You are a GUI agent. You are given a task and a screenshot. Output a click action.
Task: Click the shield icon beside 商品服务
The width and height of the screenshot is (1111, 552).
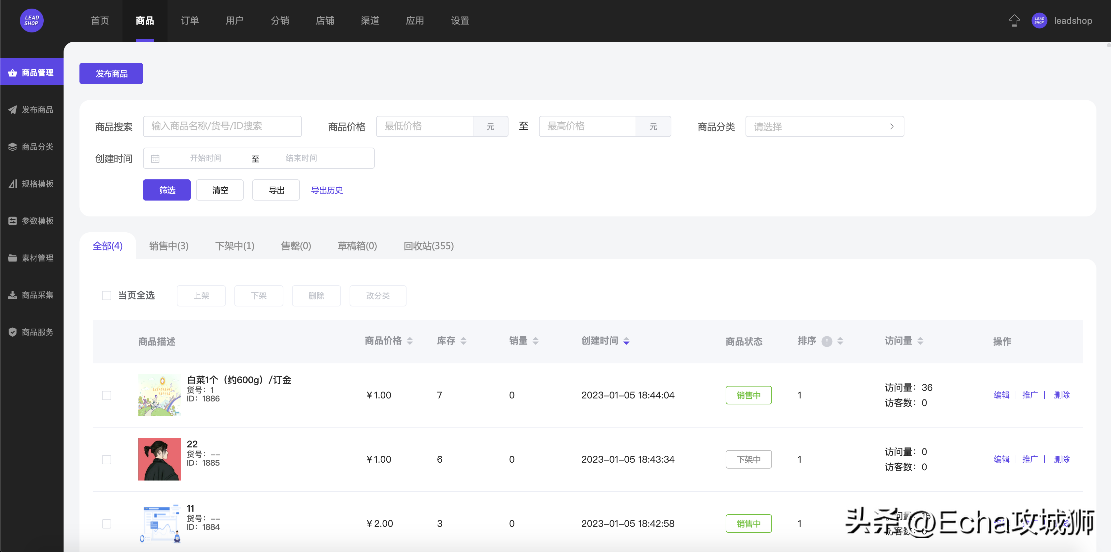(x=13, y=332)
